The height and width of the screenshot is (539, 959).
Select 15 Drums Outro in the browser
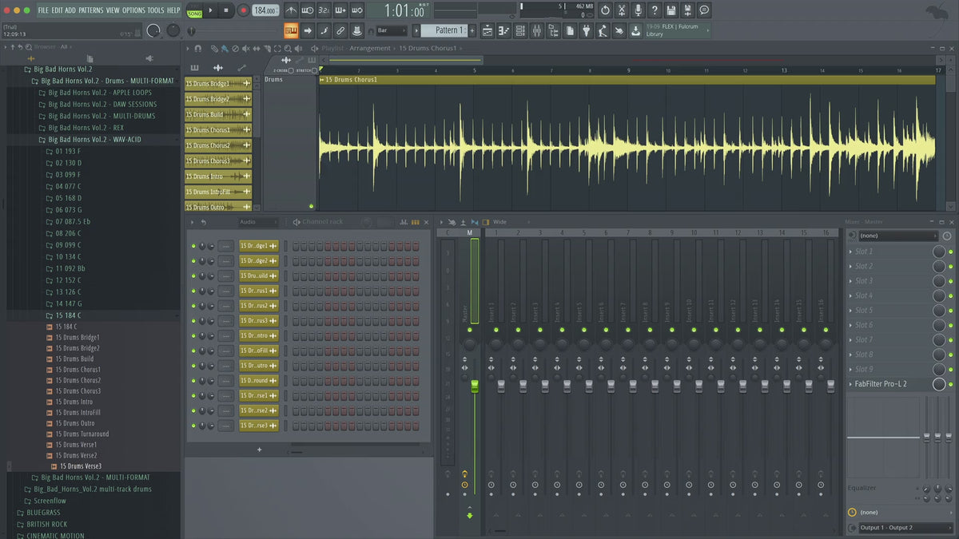pos(74,423)
